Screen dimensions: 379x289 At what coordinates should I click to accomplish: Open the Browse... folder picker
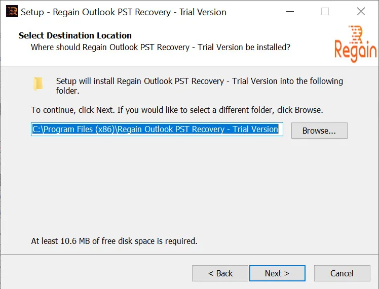pos(319,131)
